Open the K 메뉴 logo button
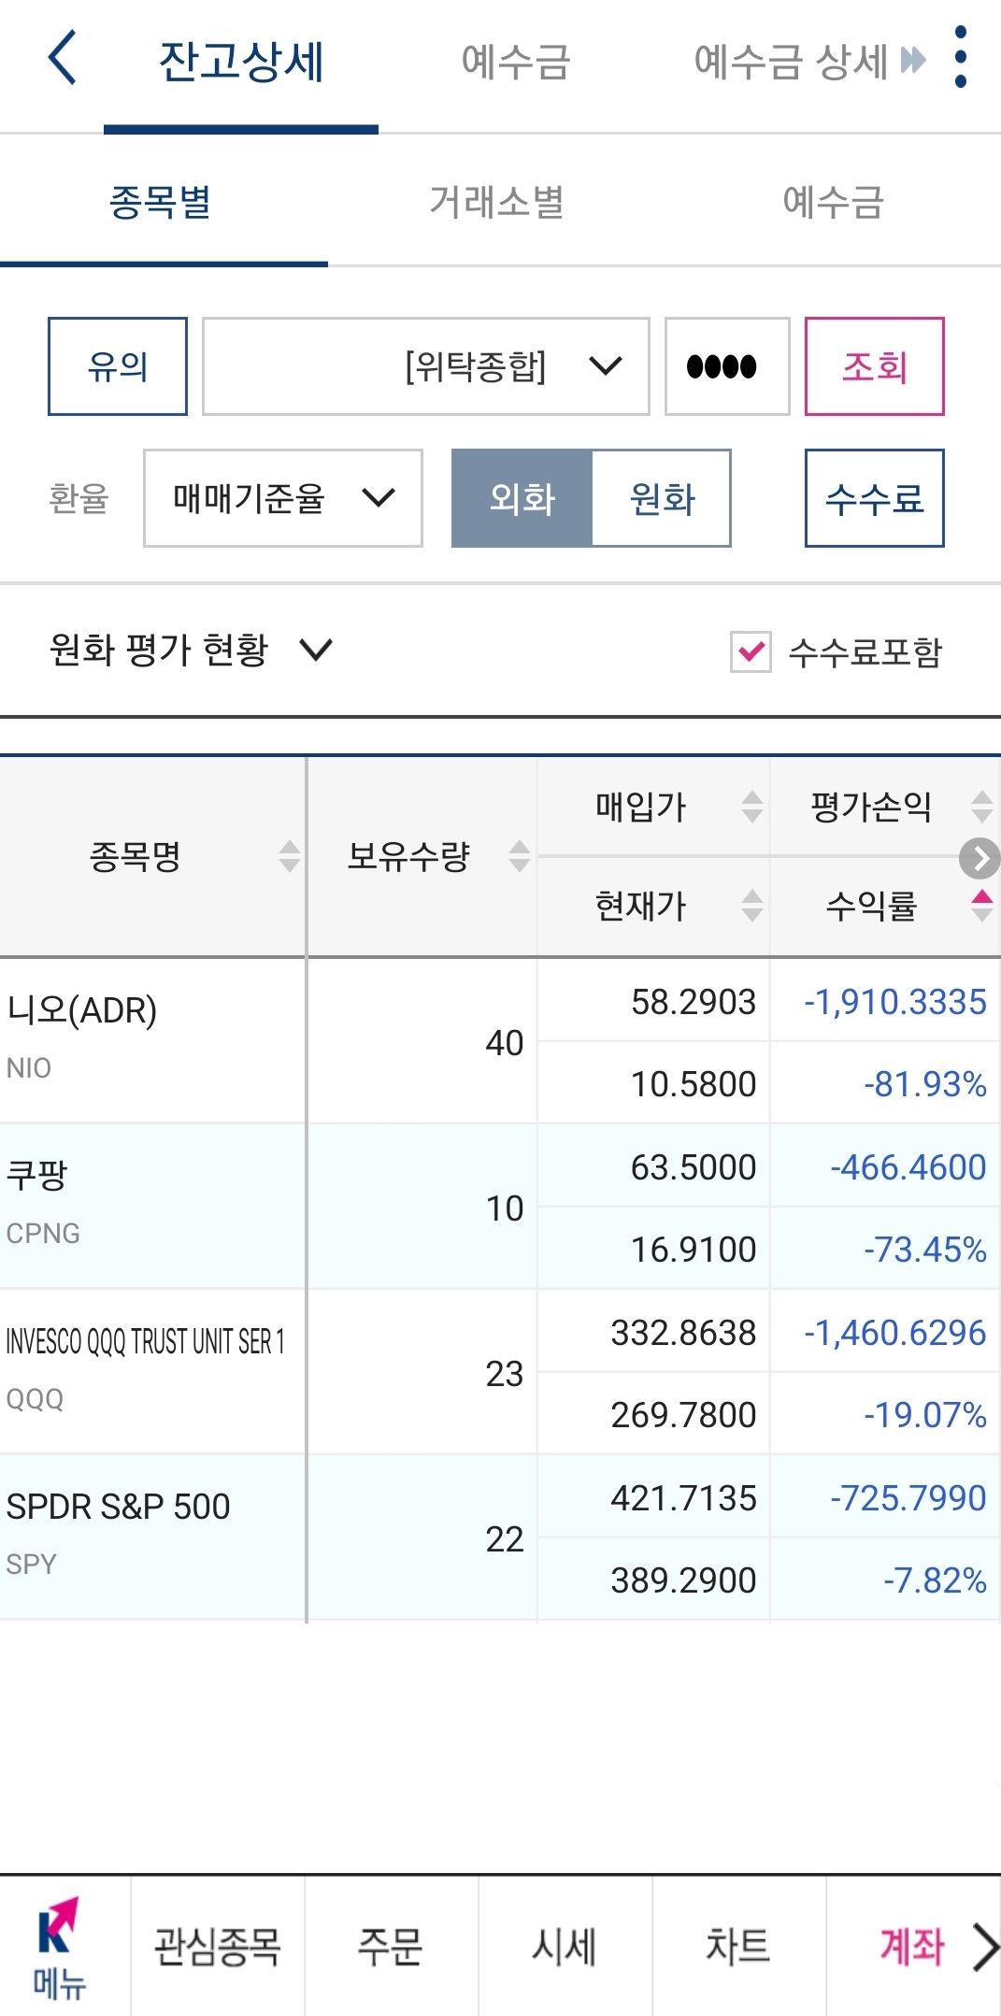 click(58, 1947)
